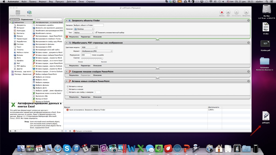
Task: Click the Hide Library toolbar icon
Action: tap(18, 12)
